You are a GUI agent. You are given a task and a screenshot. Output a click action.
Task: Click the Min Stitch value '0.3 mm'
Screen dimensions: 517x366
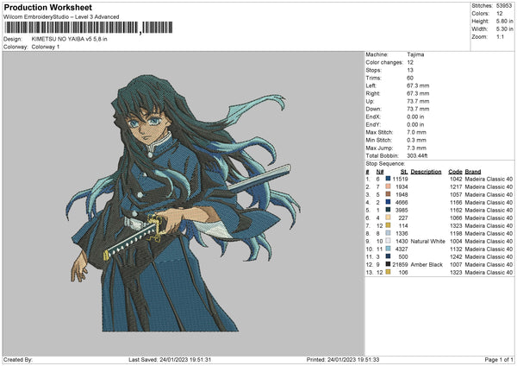[x=416, y=140]
